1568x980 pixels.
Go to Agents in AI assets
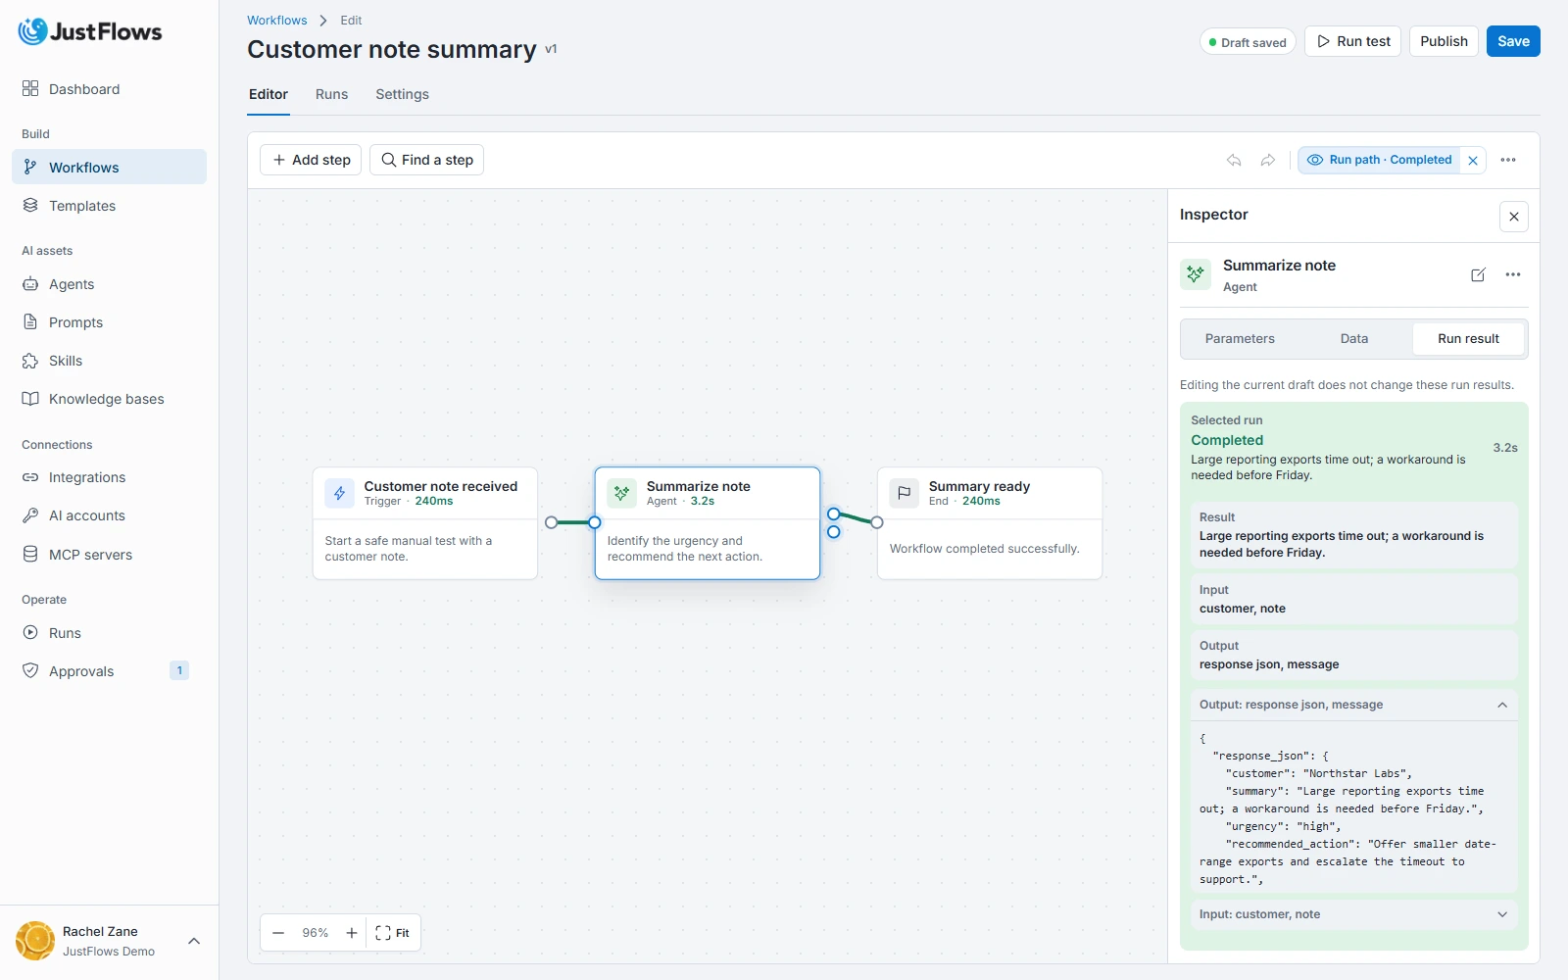109,284
